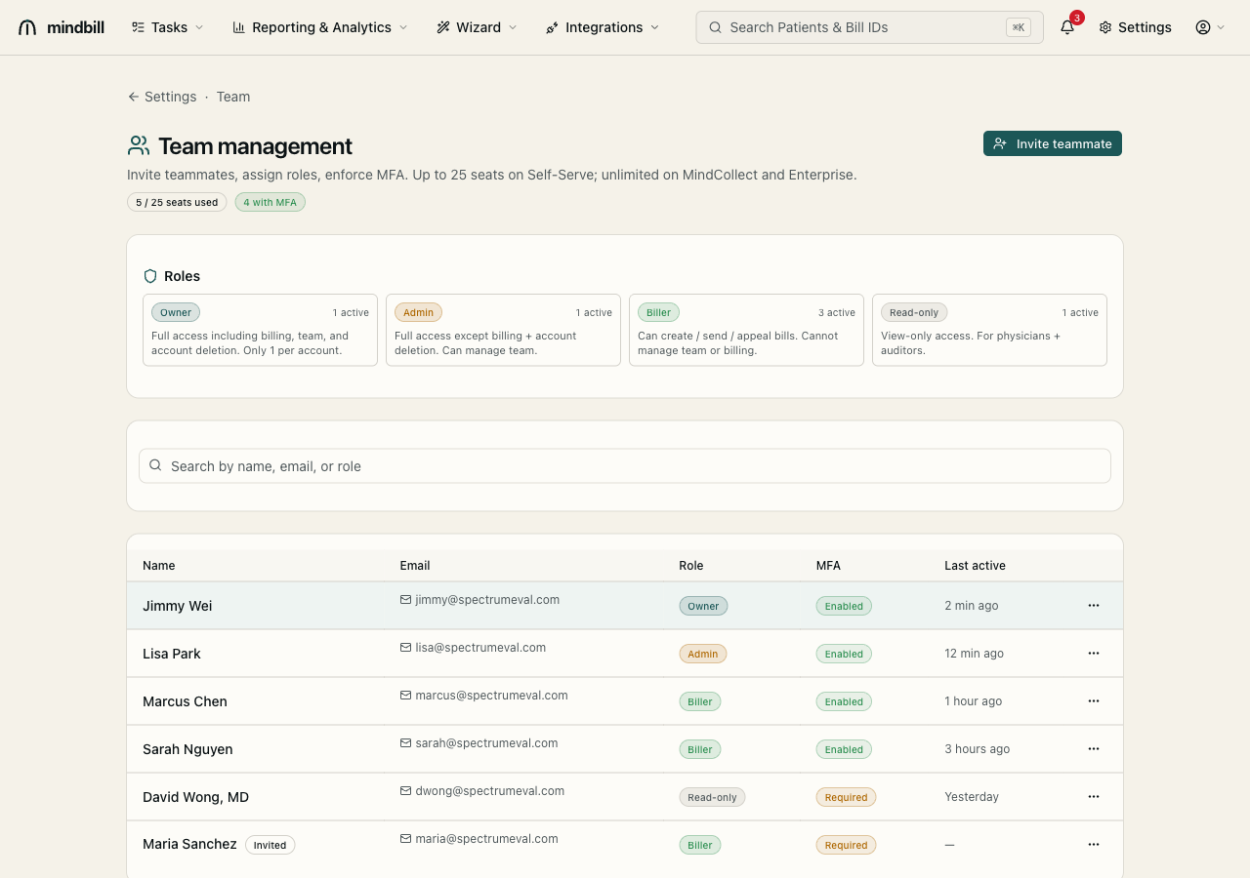Select the Sarah Nguyen name cell

187,749
